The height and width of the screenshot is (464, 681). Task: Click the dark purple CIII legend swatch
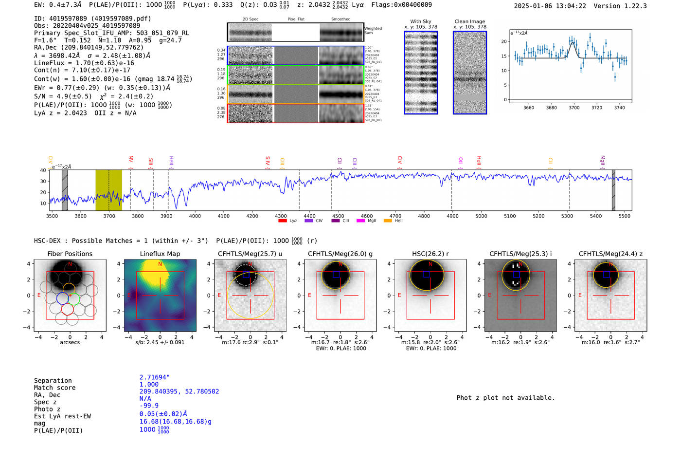[x=335, y=221]
